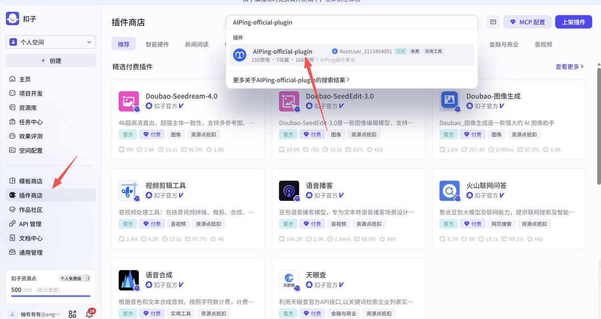Open 模板商店 in sidebar

coord(51,181)
